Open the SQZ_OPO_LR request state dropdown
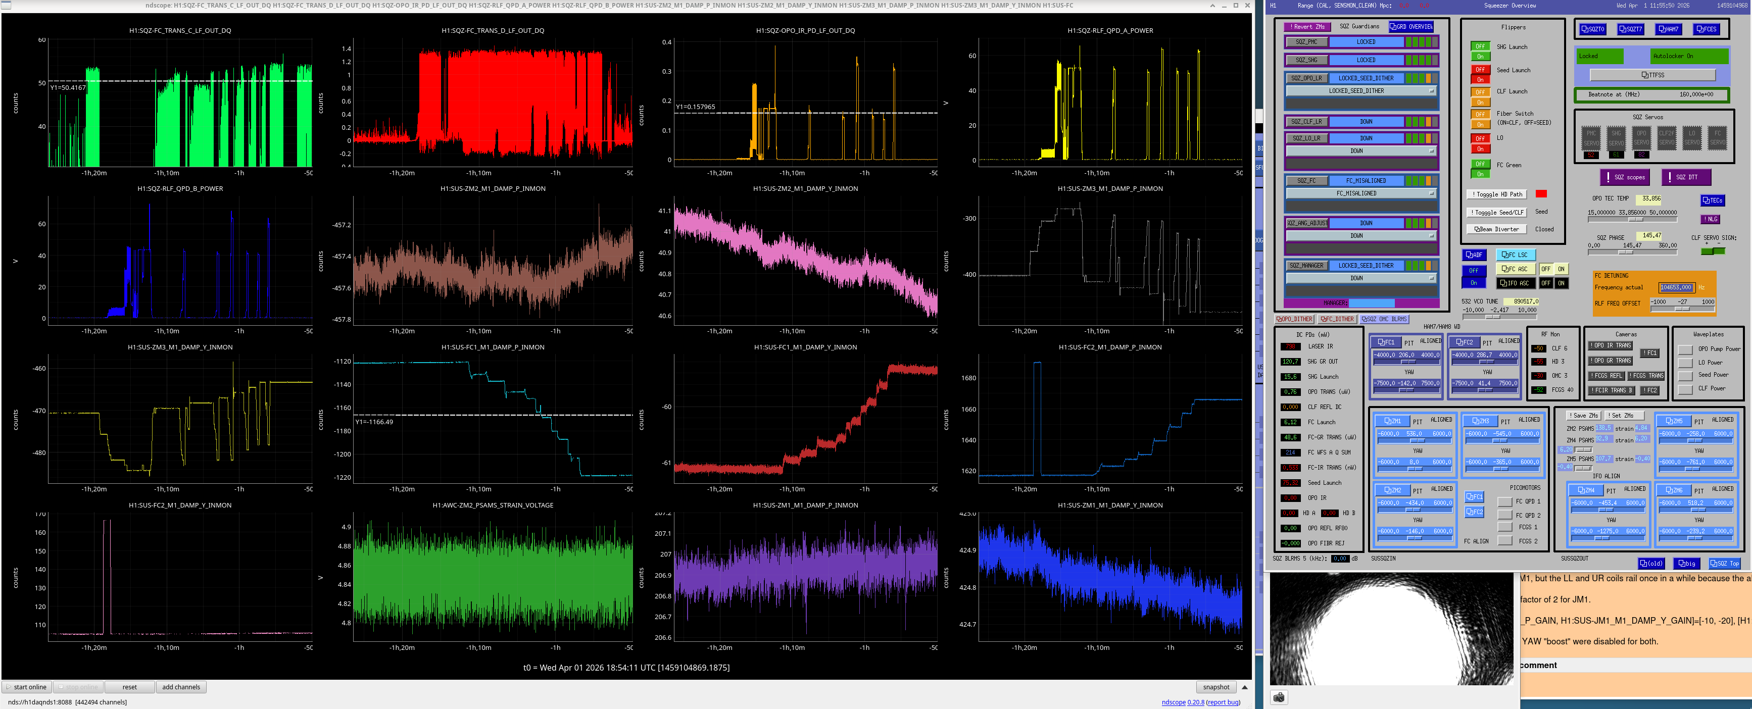The image size is (1752, 709). coord(1361,91)
